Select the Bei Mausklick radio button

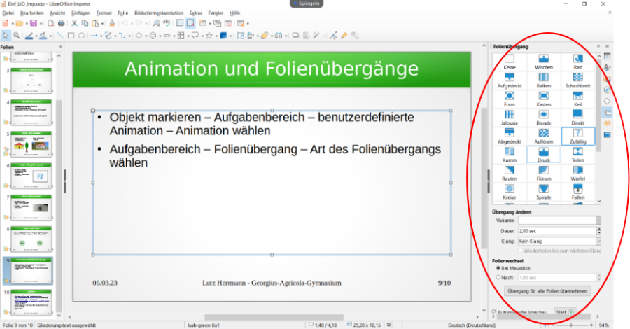(498, 268)
